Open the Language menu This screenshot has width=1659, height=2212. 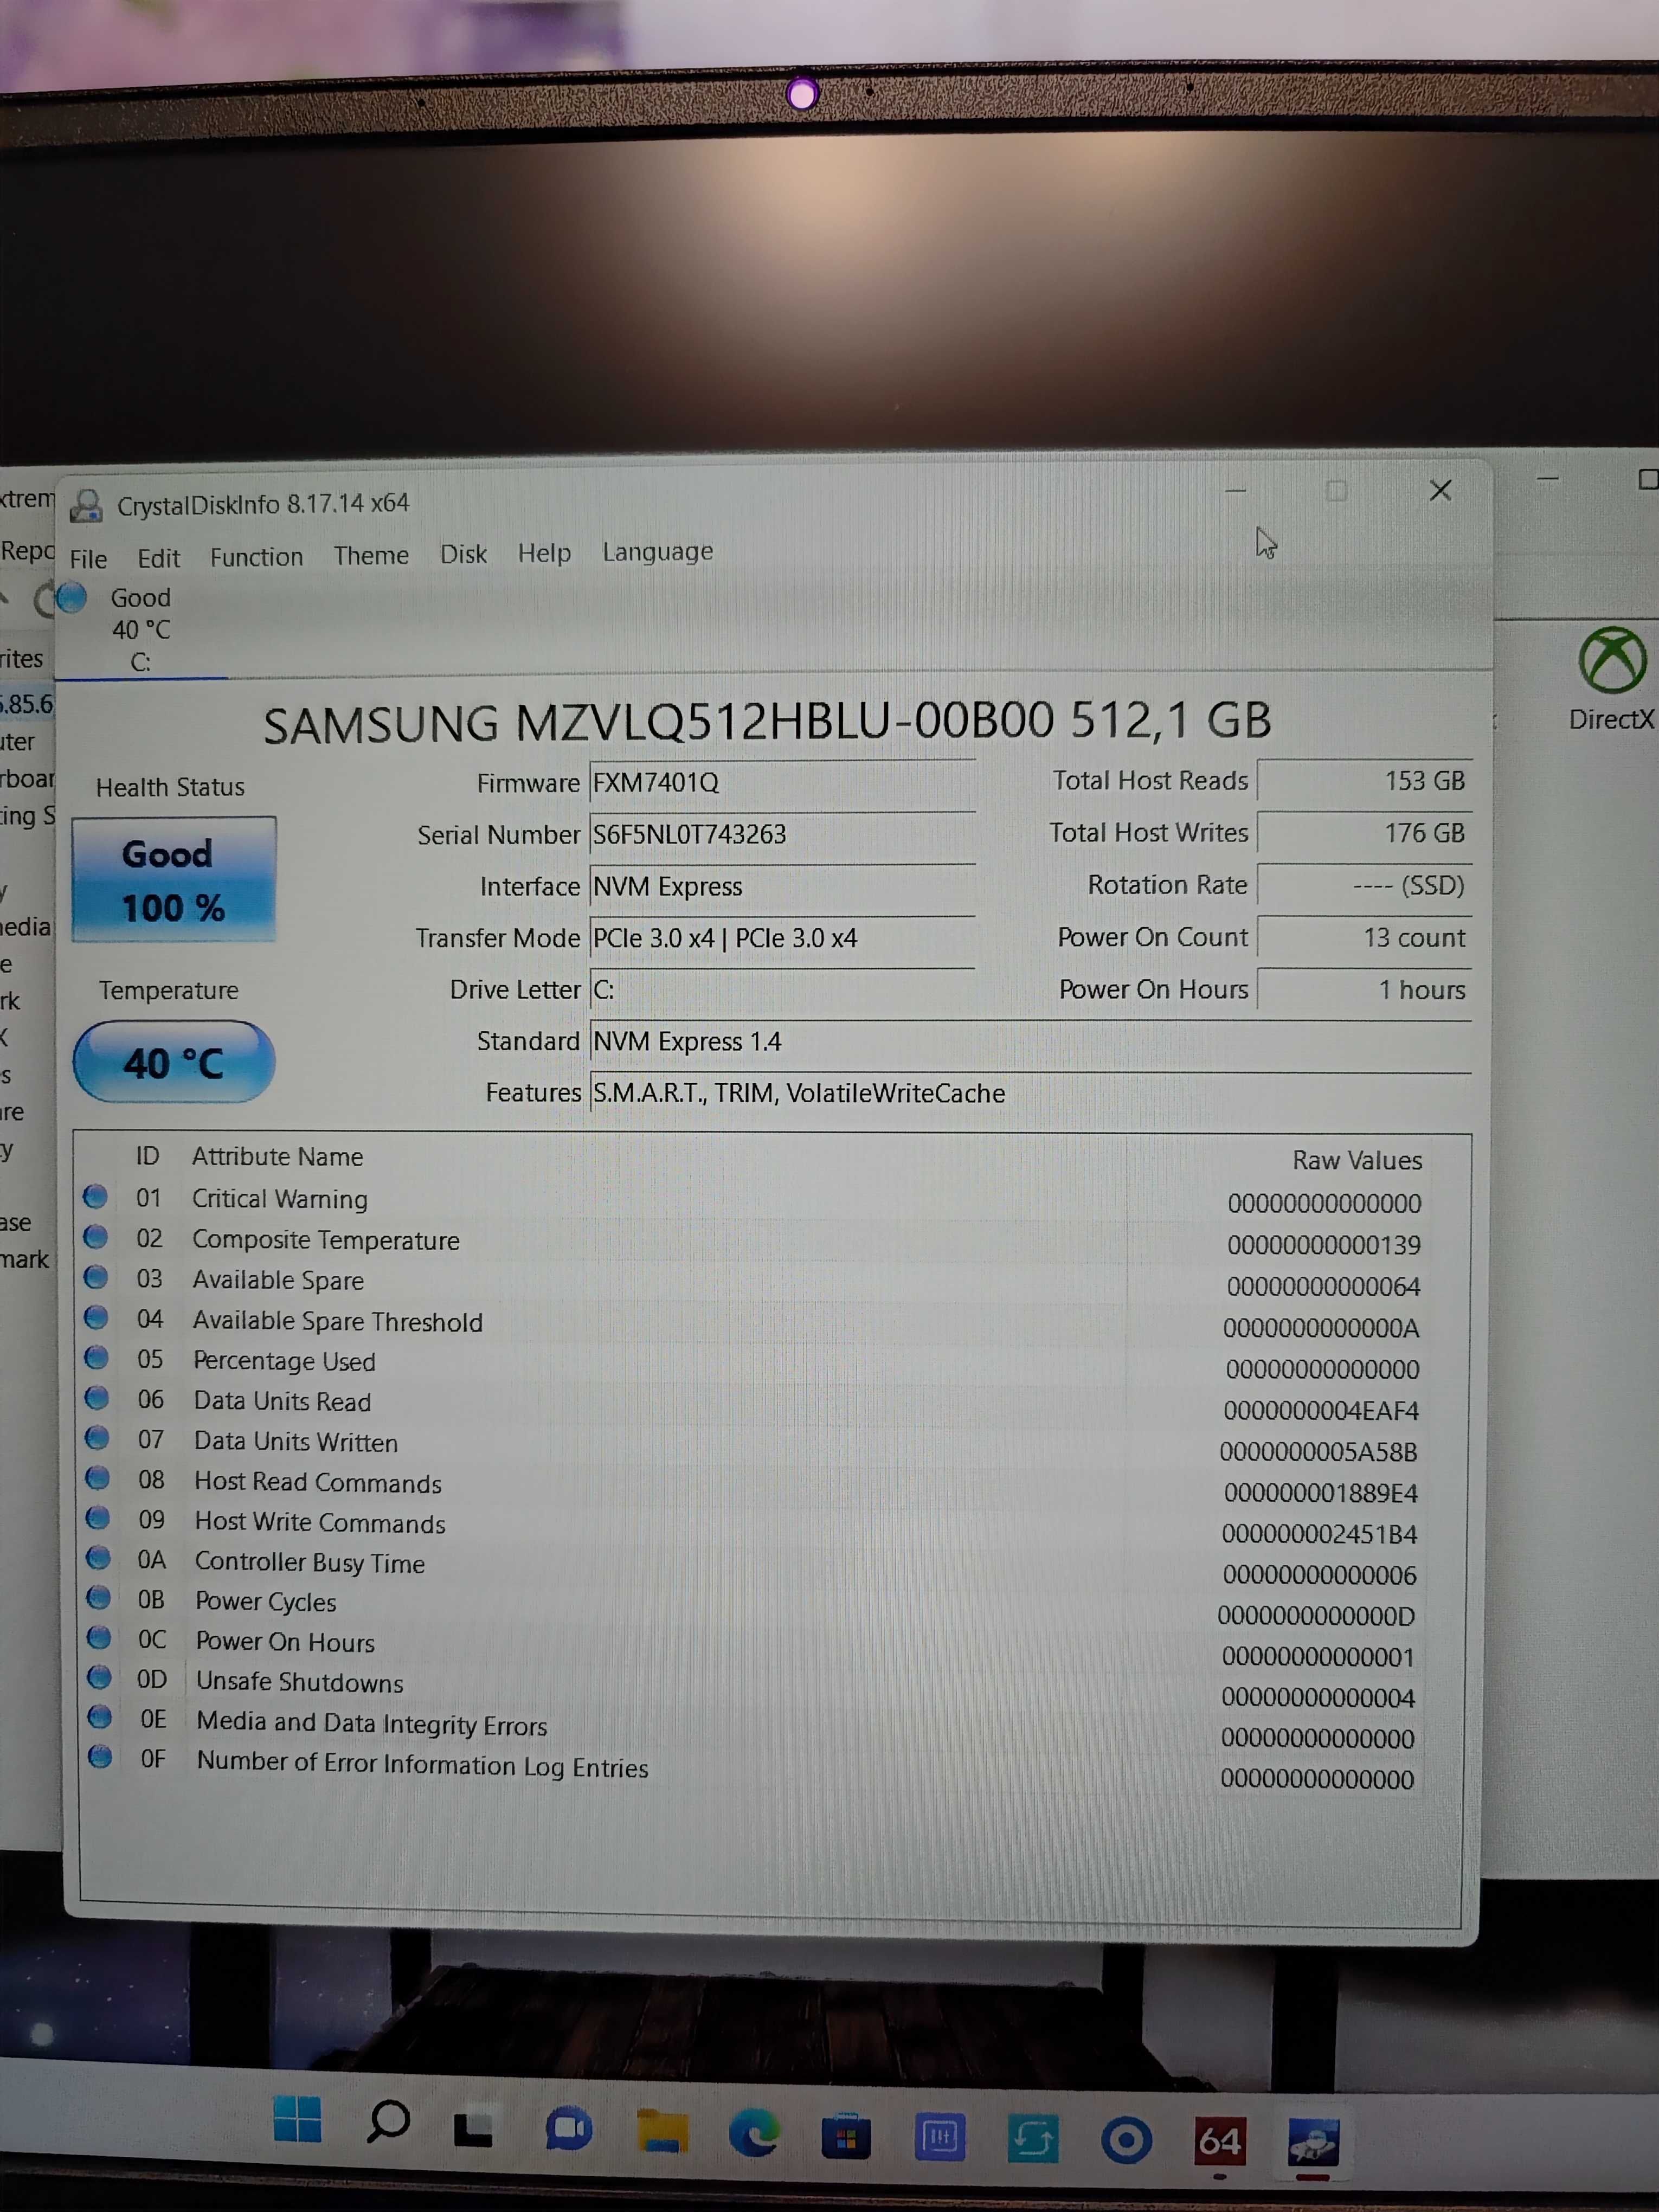coord(657,552)
